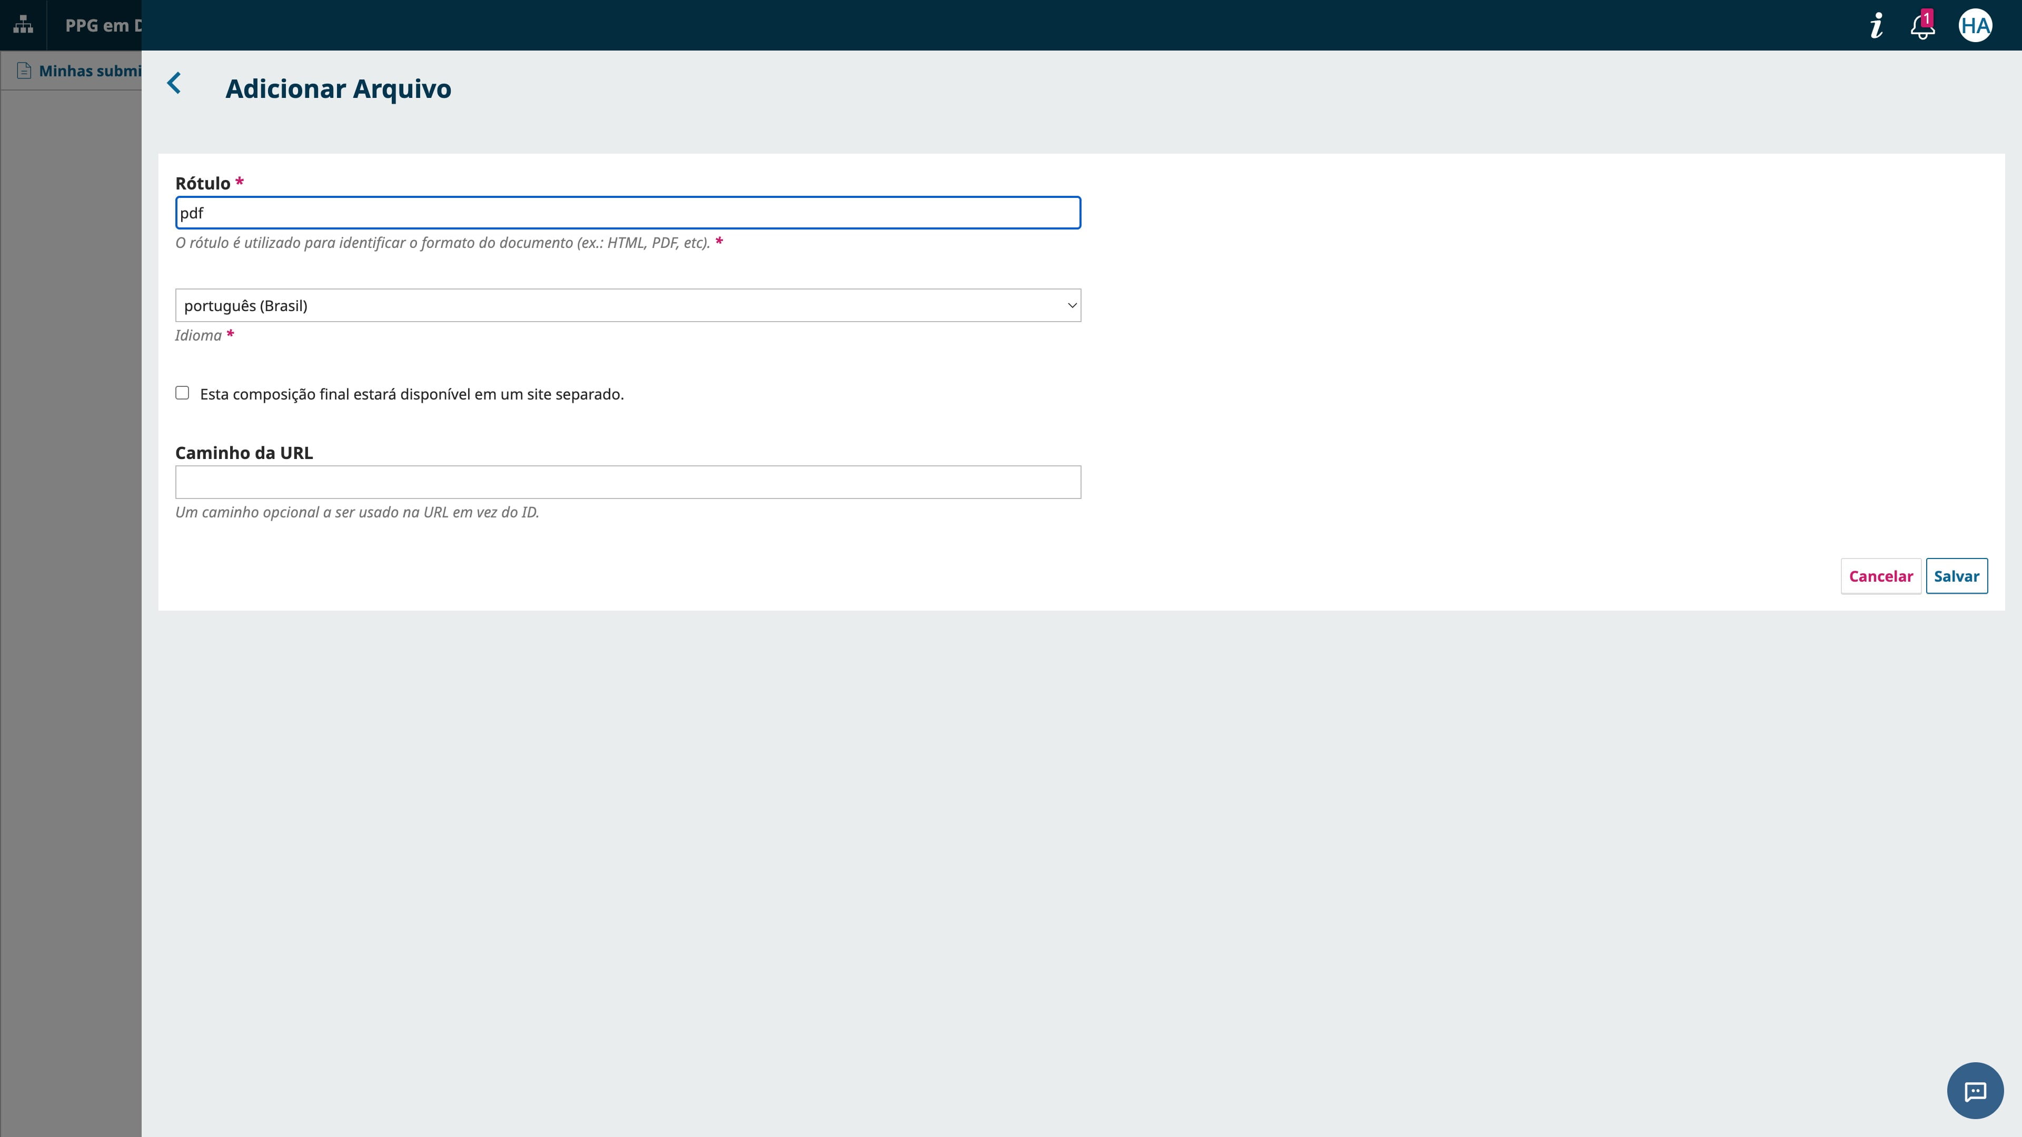The image size is (2022, 1137).
Task: Click the sitemap icon in the top bar
Action: [23, 24]
